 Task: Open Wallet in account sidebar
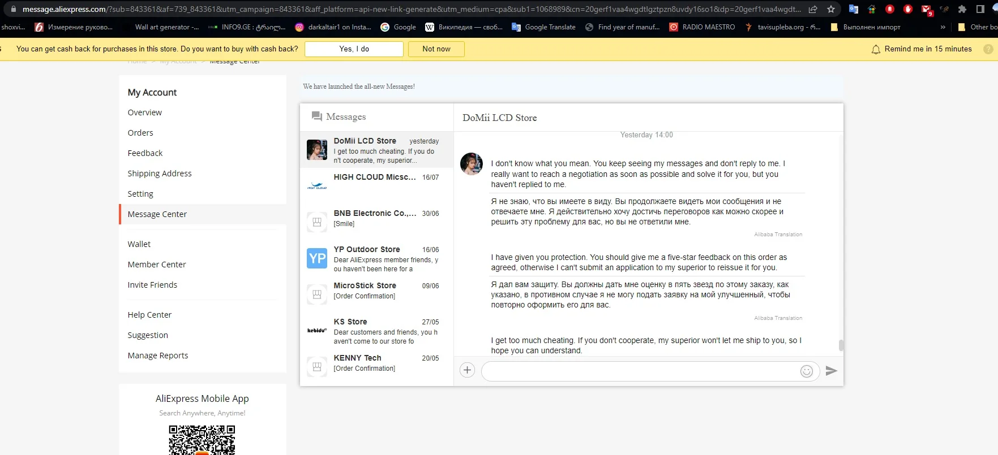coord(139,244)
